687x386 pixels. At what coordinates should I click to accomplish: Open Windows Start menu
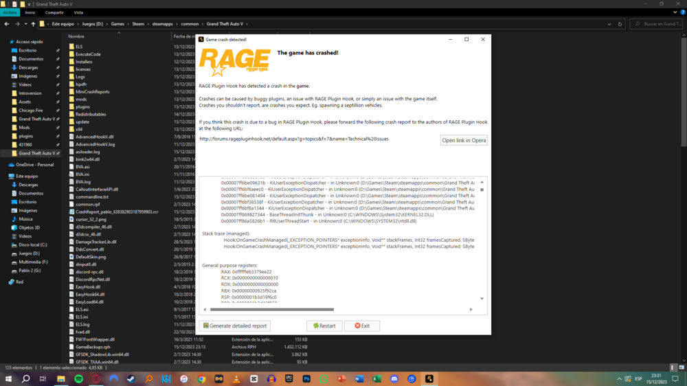pyautogui.click(x=8, y=378)
